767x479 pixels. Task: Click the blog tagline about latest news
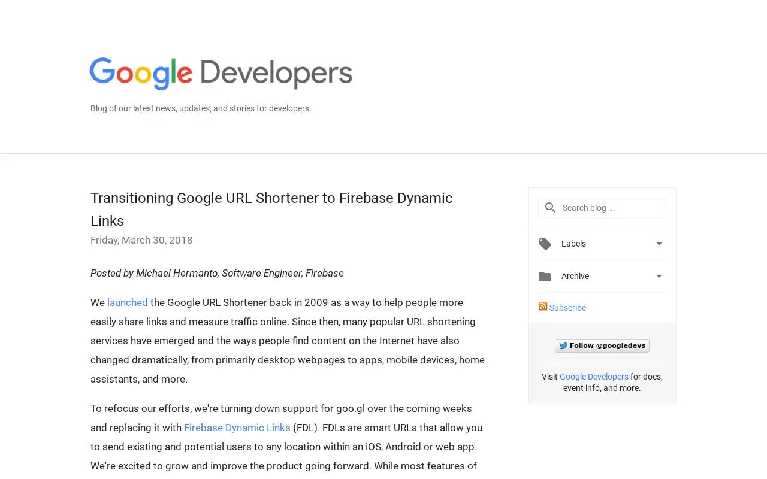coord(200,108)
